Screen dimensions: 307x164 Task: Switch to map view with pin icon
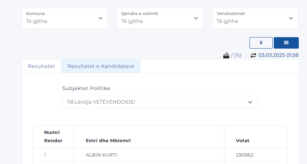pos(261,43)
